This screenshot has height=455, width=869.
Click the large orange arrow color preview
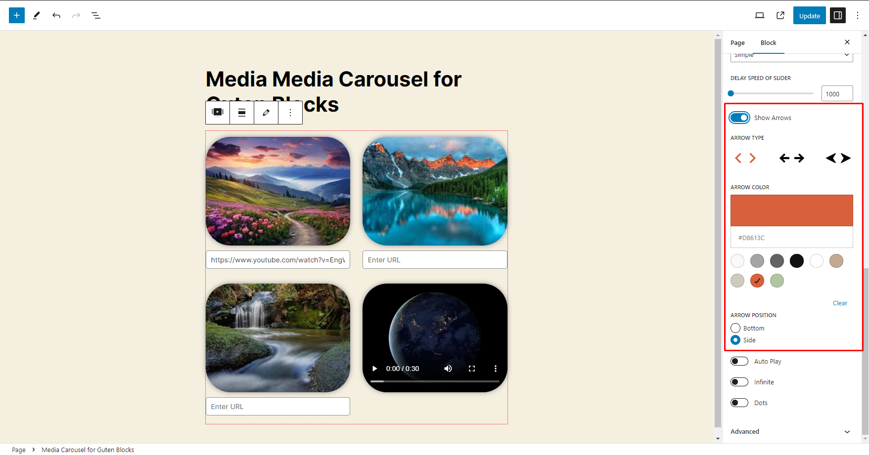pyautogui.click(x=791, y=210)
